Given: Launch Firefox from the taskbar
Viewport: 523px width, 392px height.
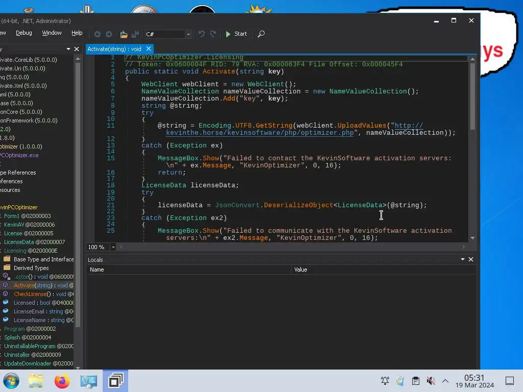Looking at the screenshot, I should [62, 381].
